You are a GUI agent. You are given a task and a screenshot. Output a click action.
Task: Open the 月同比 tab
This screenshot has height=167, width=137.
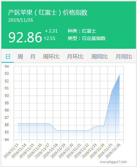[124, 57]
